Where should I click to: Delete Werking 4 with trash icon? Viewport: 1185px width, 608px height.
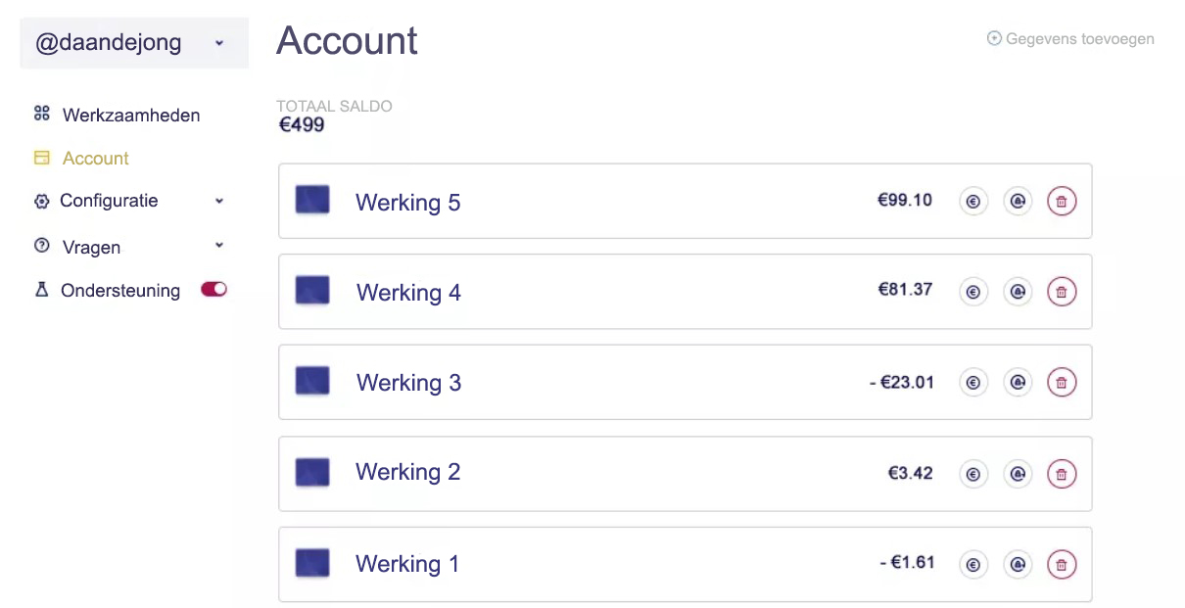[x=1062, y=292]
